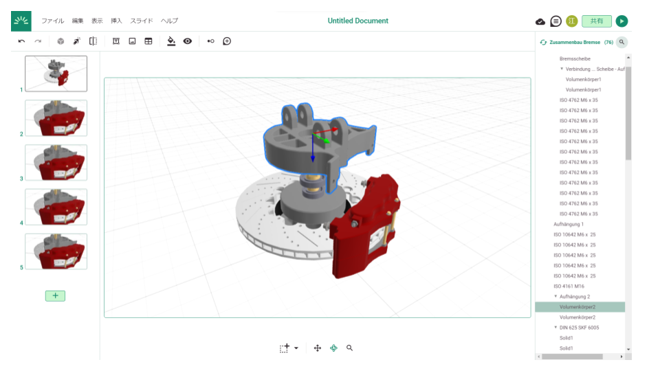660x371 pixels.
Task: Click the text box insert icon
Action: pyautogui.click(x=115, y=41)
